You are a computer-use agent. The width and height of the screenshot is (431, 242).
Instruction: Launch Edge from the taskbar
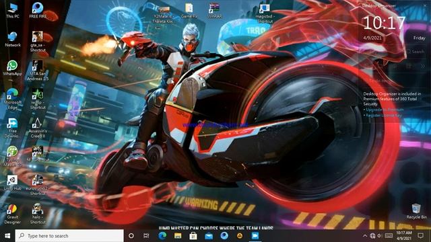[162, 236]
